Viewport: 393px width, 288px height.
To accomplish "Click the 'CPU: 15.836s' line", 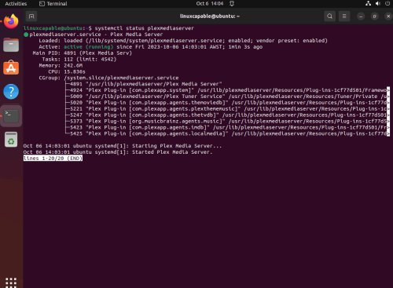I will [x=67, y=71].
